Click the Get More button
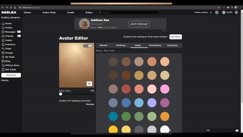Viewport: 243px width, 137px height. [175, 37]
